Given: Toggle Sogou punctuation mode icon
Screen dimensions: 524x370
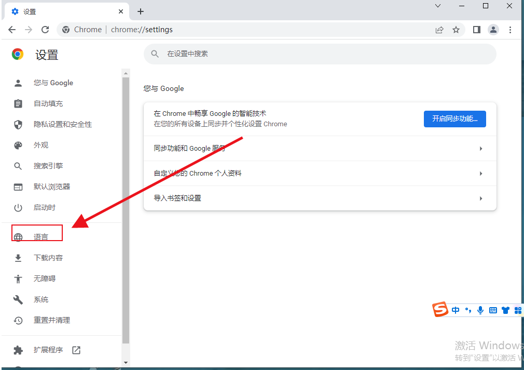Looking at the screenshot, I should coord(468,310).
